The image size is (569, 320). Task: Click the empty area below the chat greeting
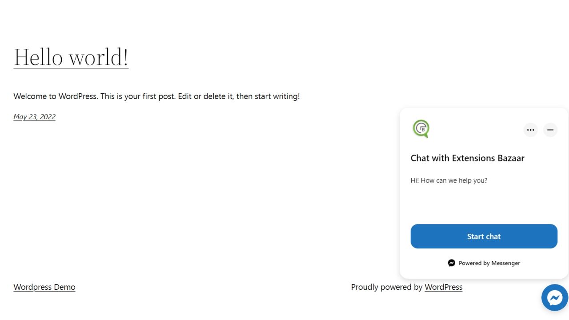pos(484,204)
